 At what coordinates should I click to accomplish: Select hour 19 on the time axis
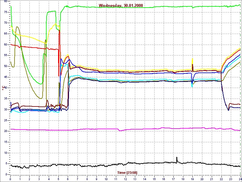[192, 179]
